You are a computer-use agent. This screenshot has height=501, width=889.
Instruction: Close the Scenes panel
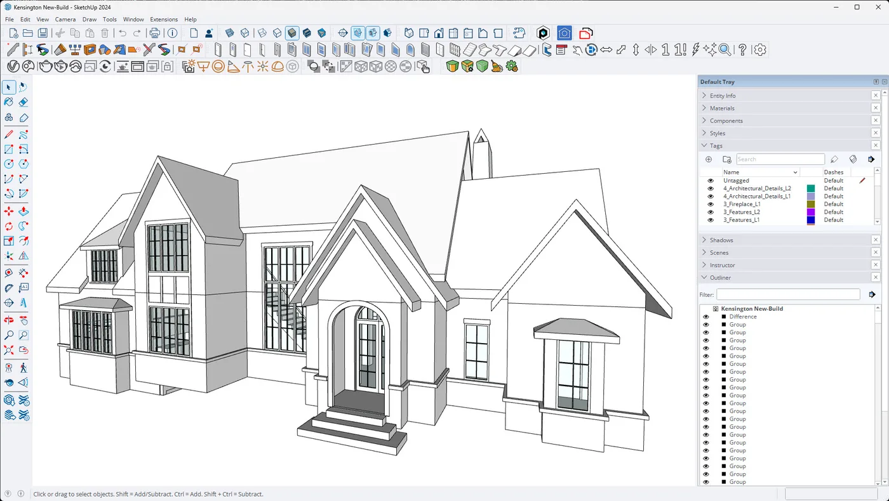coord(876,252)
